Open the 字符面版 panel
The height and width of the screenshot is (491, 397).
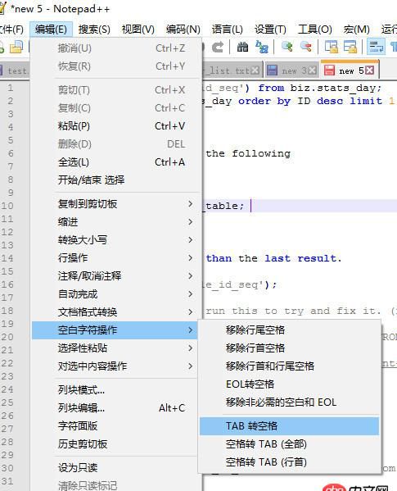click(115, 426)
